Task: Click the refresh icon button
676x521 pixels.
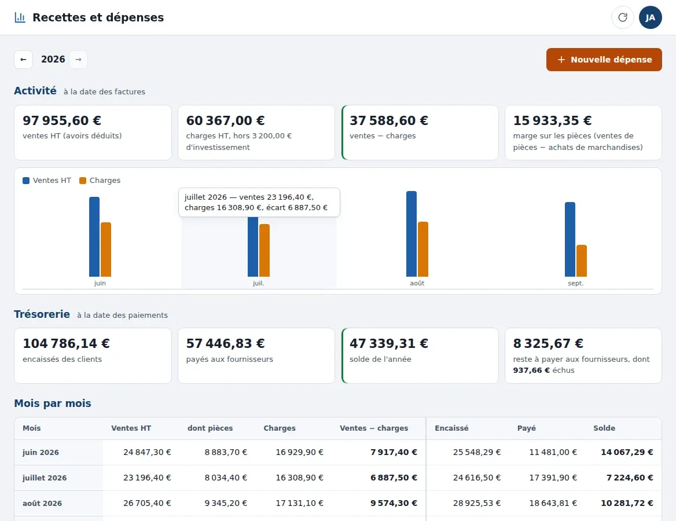Action: coord(623,17)
